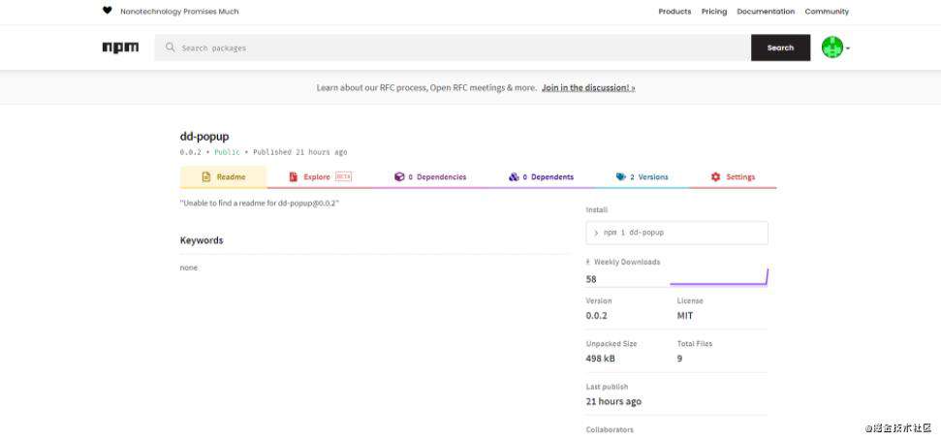Screen dimensions: 941x441
Task: Click the 21 hours ago last publish value
Action: coord(613,402)
